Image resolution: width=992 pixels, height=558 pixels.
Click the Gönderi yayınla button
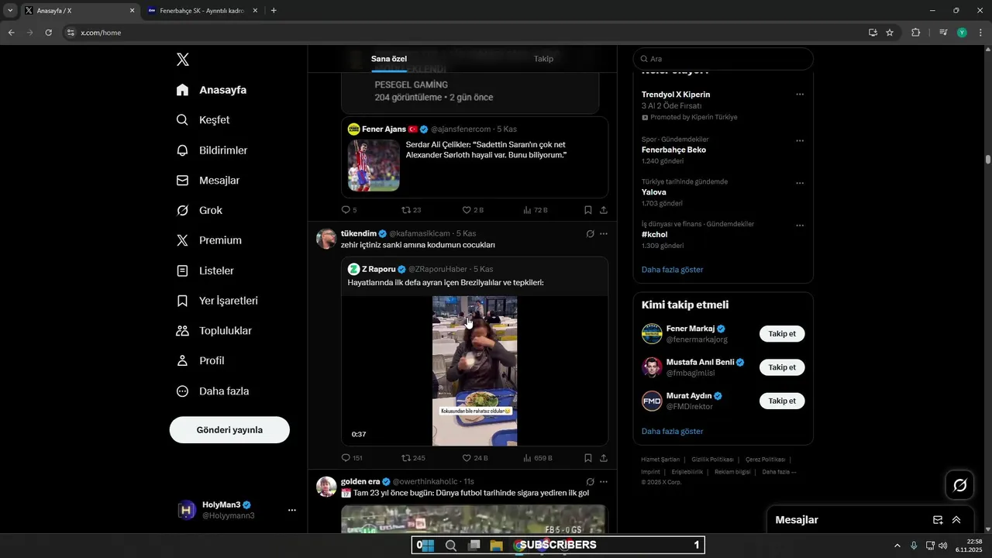[x=229, y=429]
